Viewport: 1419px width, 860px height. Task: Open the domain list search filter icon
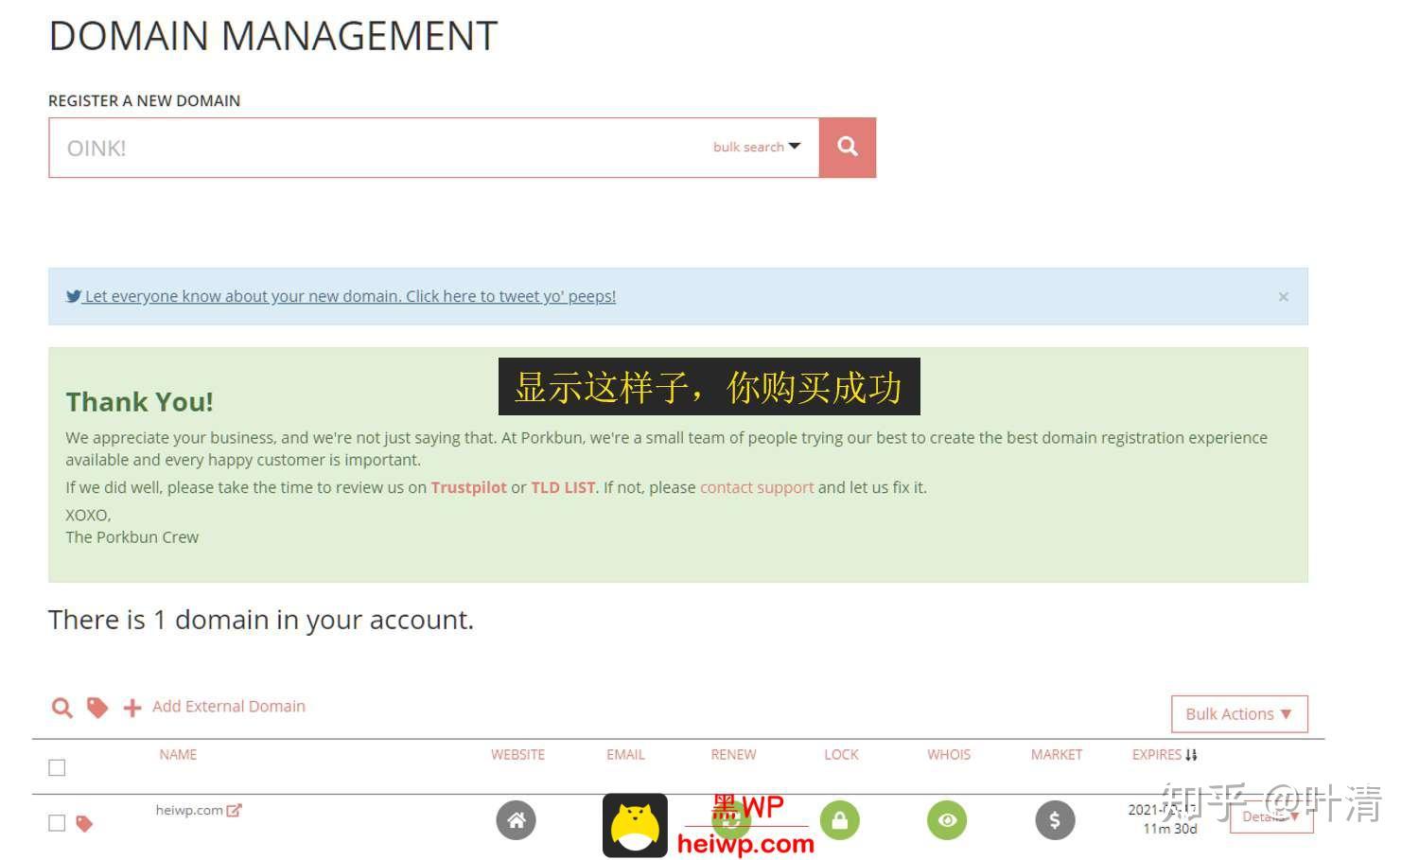pos(61,708)
